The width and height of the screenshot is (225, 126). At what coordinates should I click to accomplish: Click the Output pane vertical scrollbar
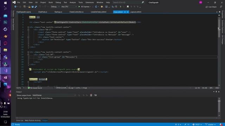[219, 107]
